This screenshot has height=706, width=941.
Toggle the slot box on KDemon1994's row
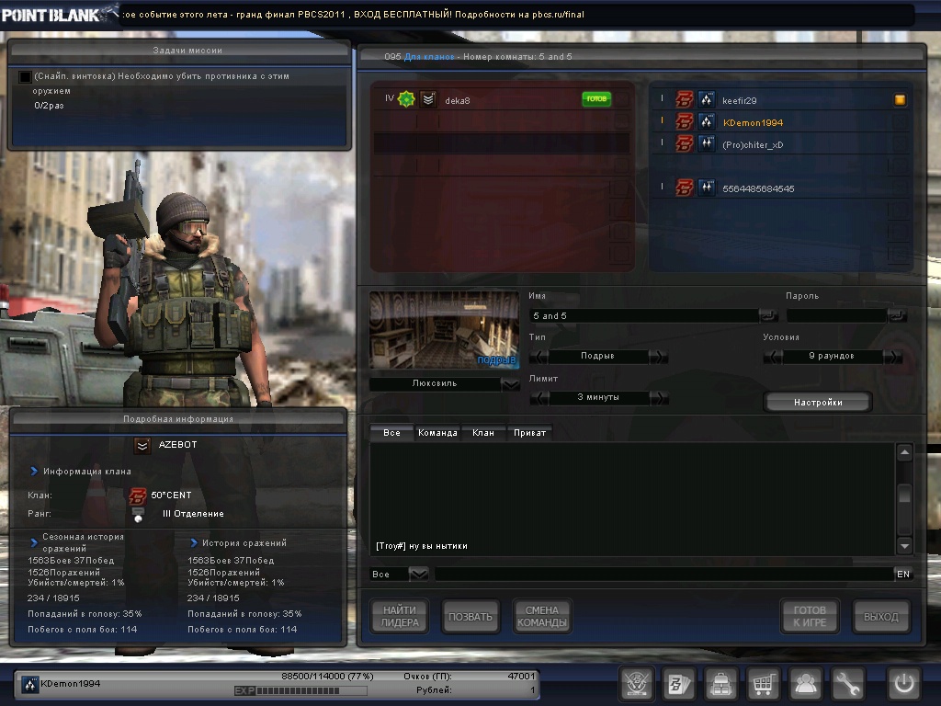[x=899, y=122]
